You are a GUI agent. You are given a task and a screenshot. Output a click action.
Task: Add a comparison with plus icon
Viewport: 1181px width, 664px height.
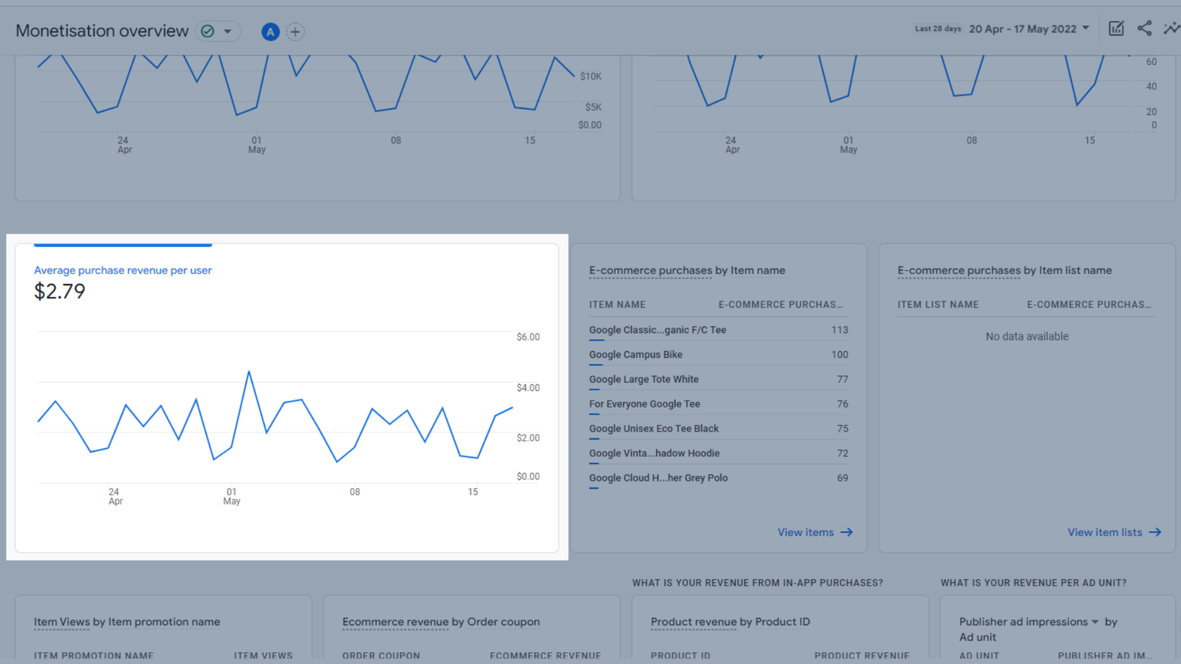click(x=295, y=32)
